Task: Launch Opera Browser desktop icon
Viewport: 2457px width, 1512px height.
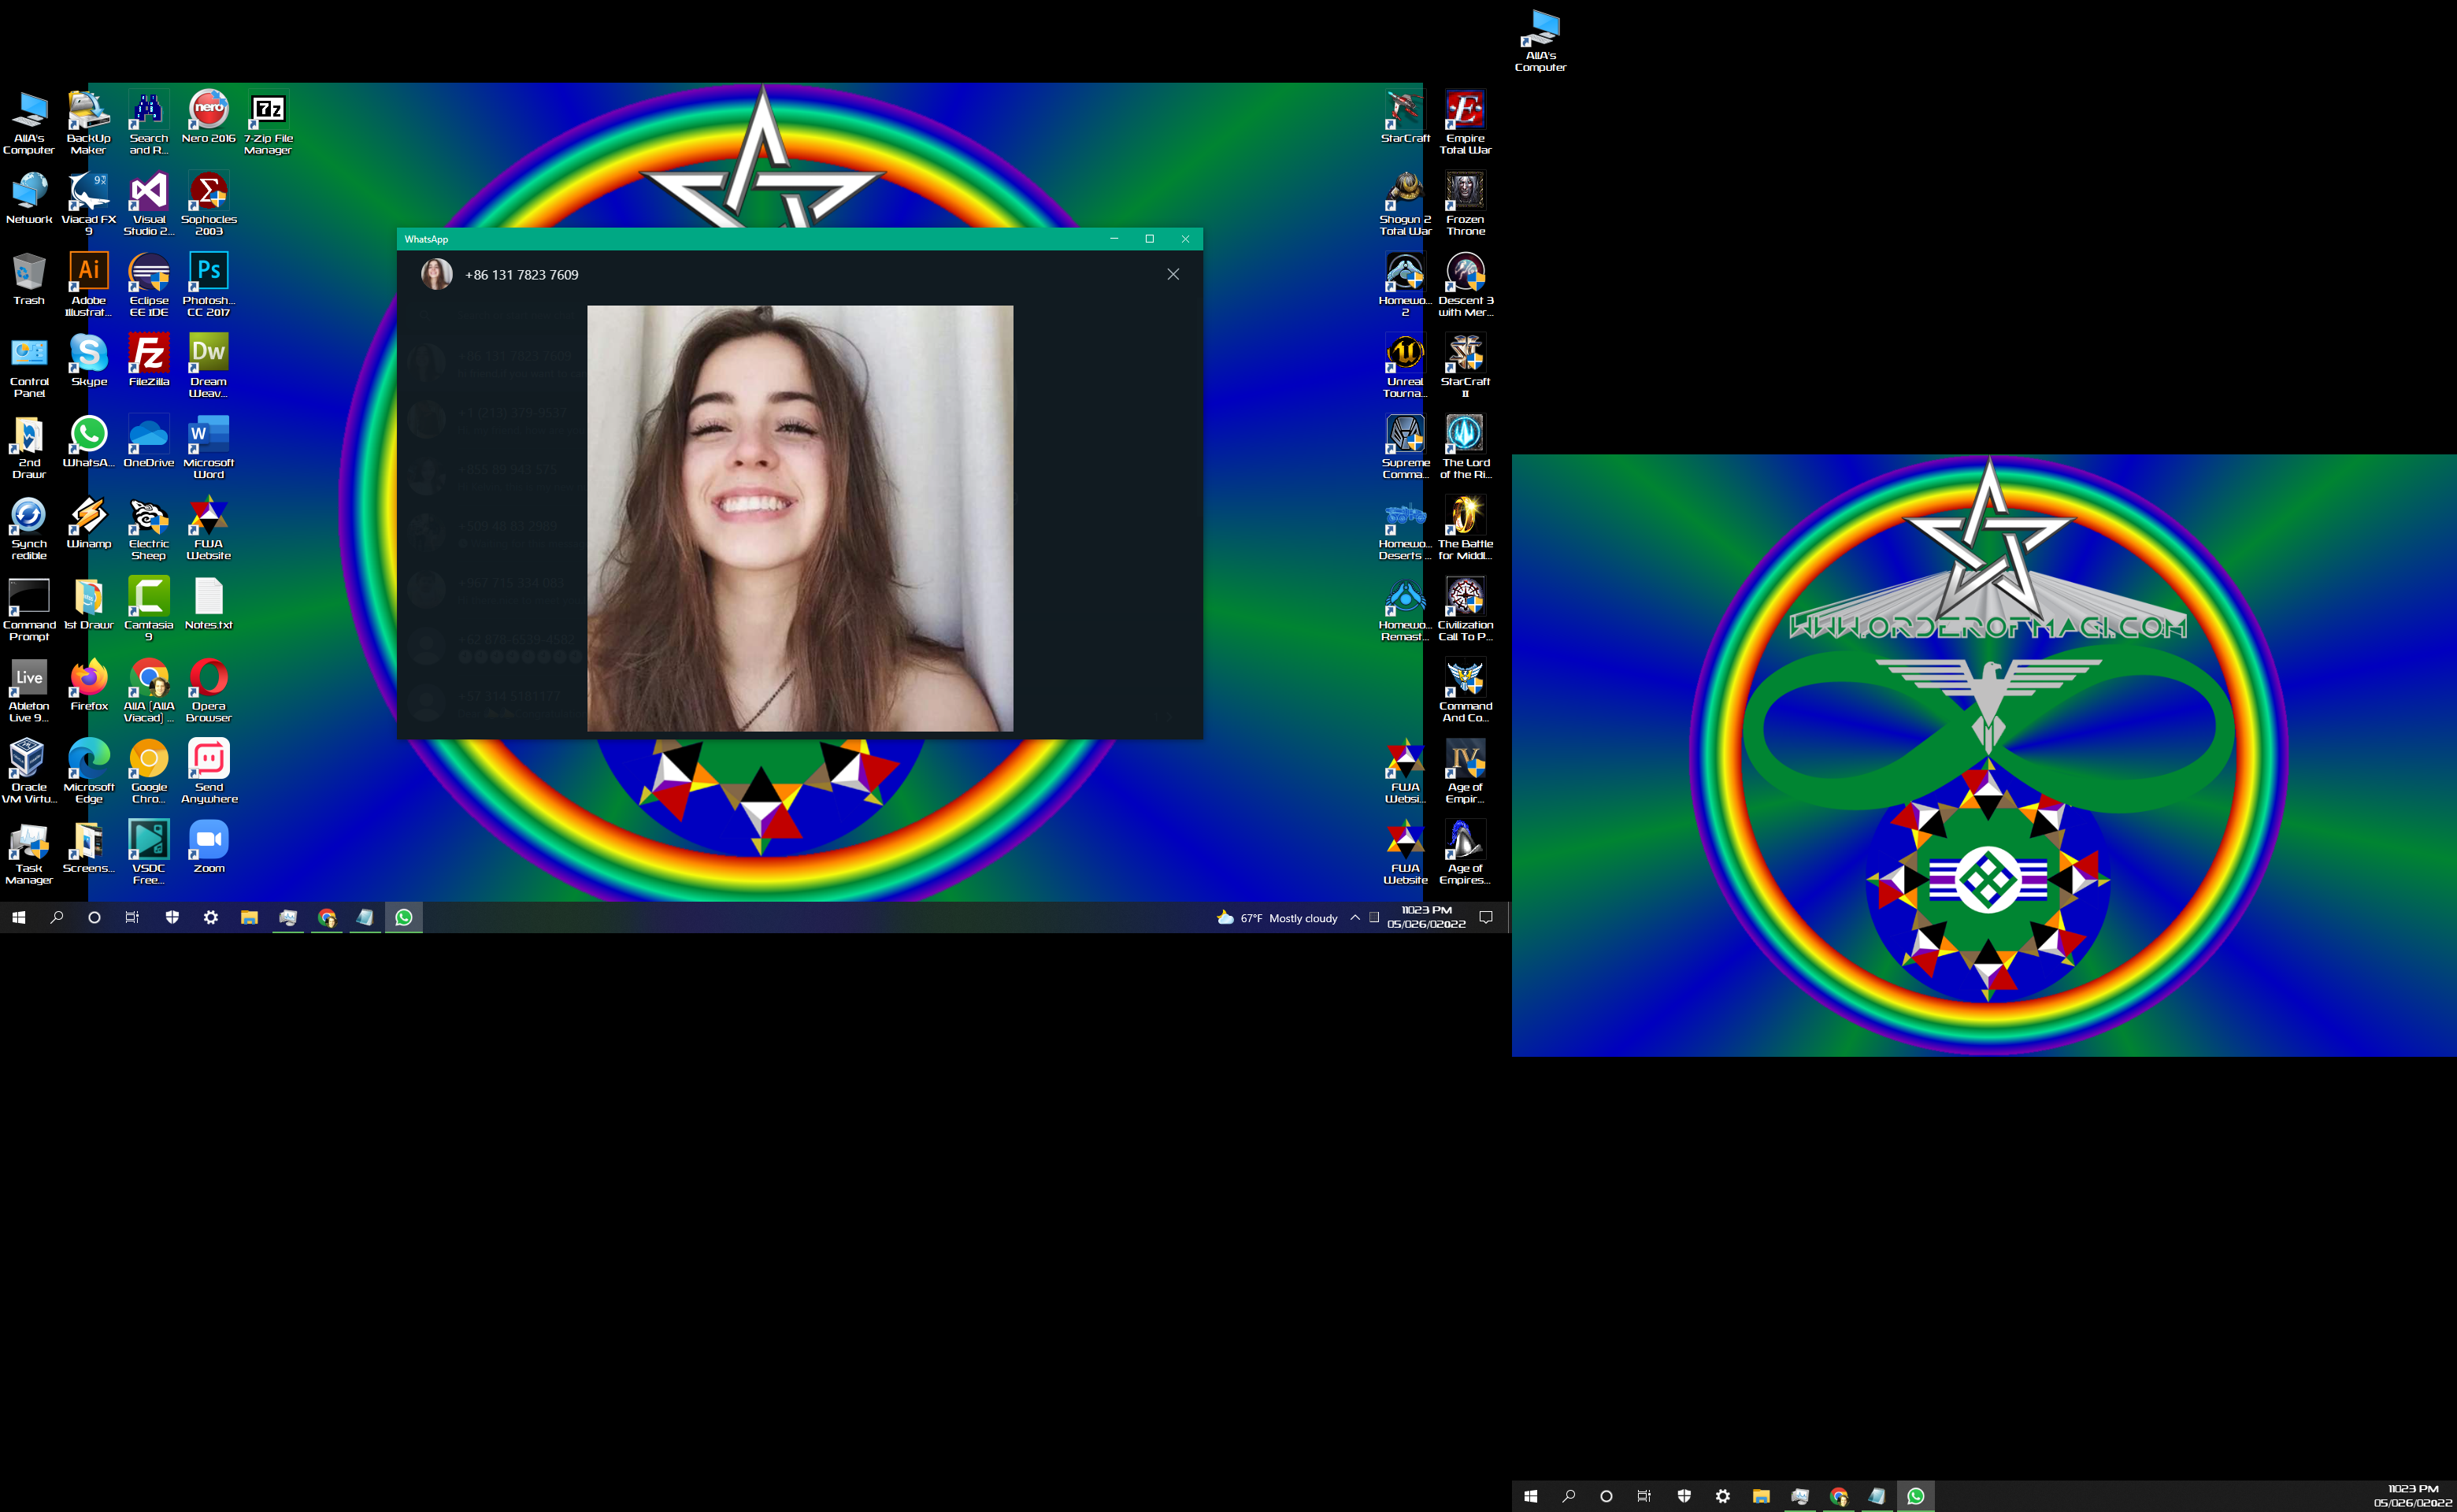Action: pyautogui.click(x=209, y=678)
